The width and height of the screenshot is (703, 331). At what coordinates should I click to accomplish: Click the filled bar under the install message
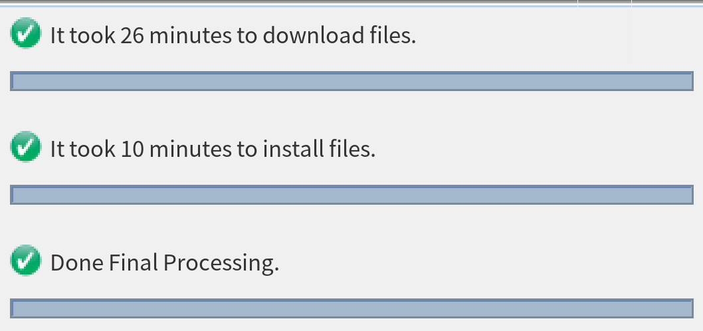(352, 195)
